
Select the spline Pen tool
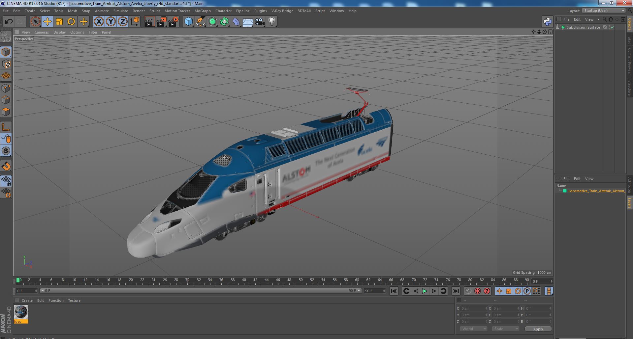[x=201, y=22]
